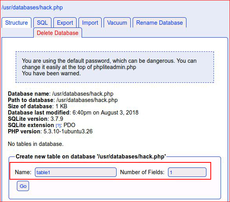
Task: Click the 'No tables in database.' message
Action: [x=36, y=144]
